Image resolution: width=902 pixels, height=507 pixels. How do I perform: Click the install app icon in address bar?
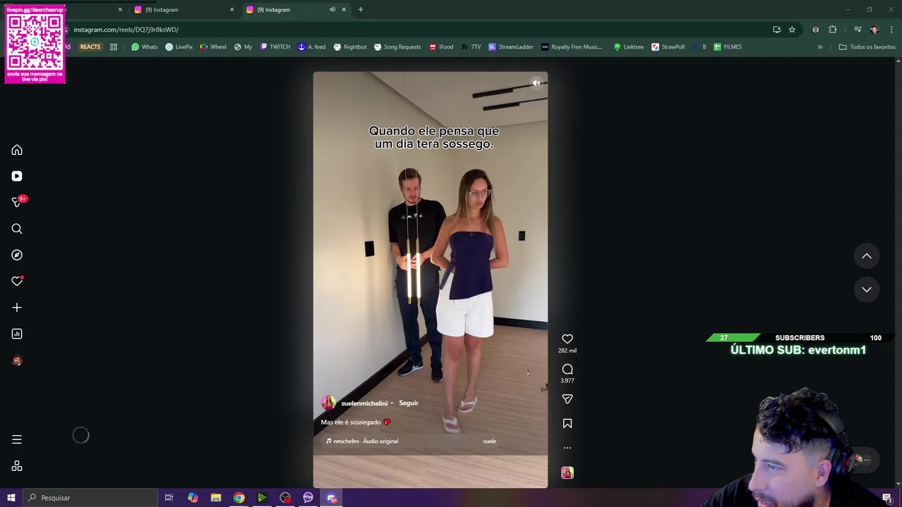[777, 30]
